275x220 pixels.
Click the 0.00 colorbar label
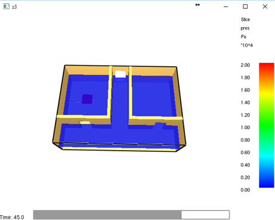click(245, 190)
